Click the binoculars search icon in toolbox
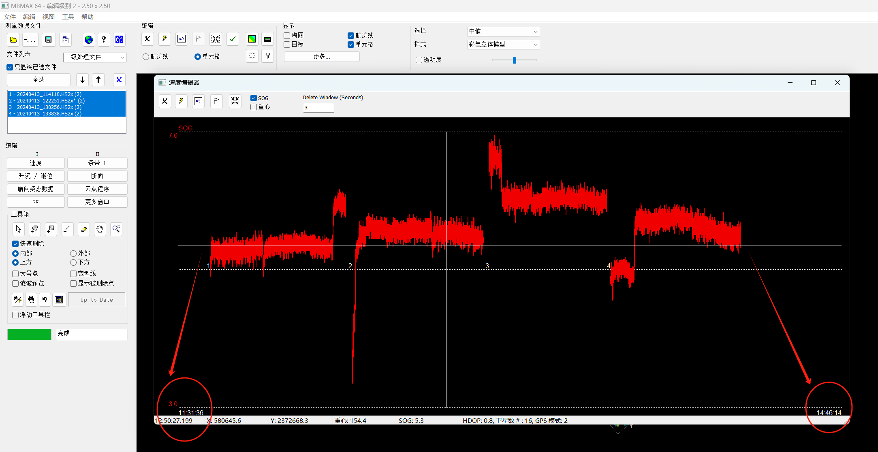This screenshot has height=452, width=878. 31,300
